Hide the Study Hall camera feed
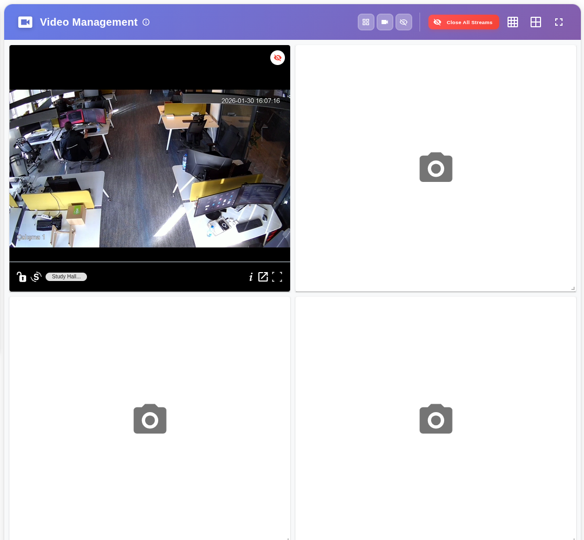Image resolution: width=584 pixels, height=540 pixels. point(278,58)
